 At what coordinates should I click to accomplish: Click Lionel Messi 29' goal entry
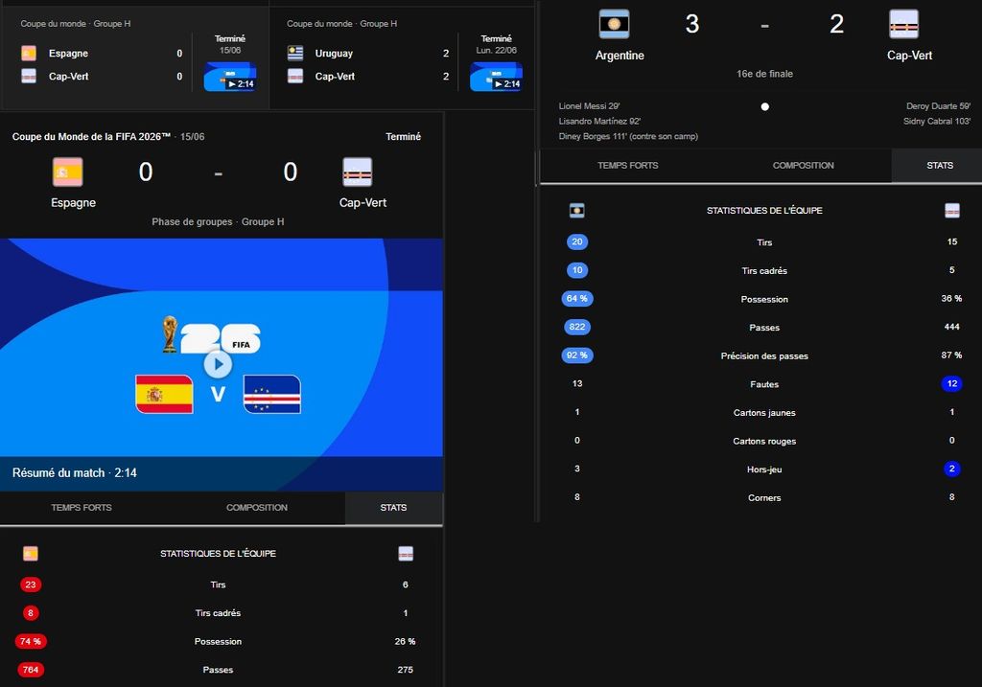click(590, 106)
